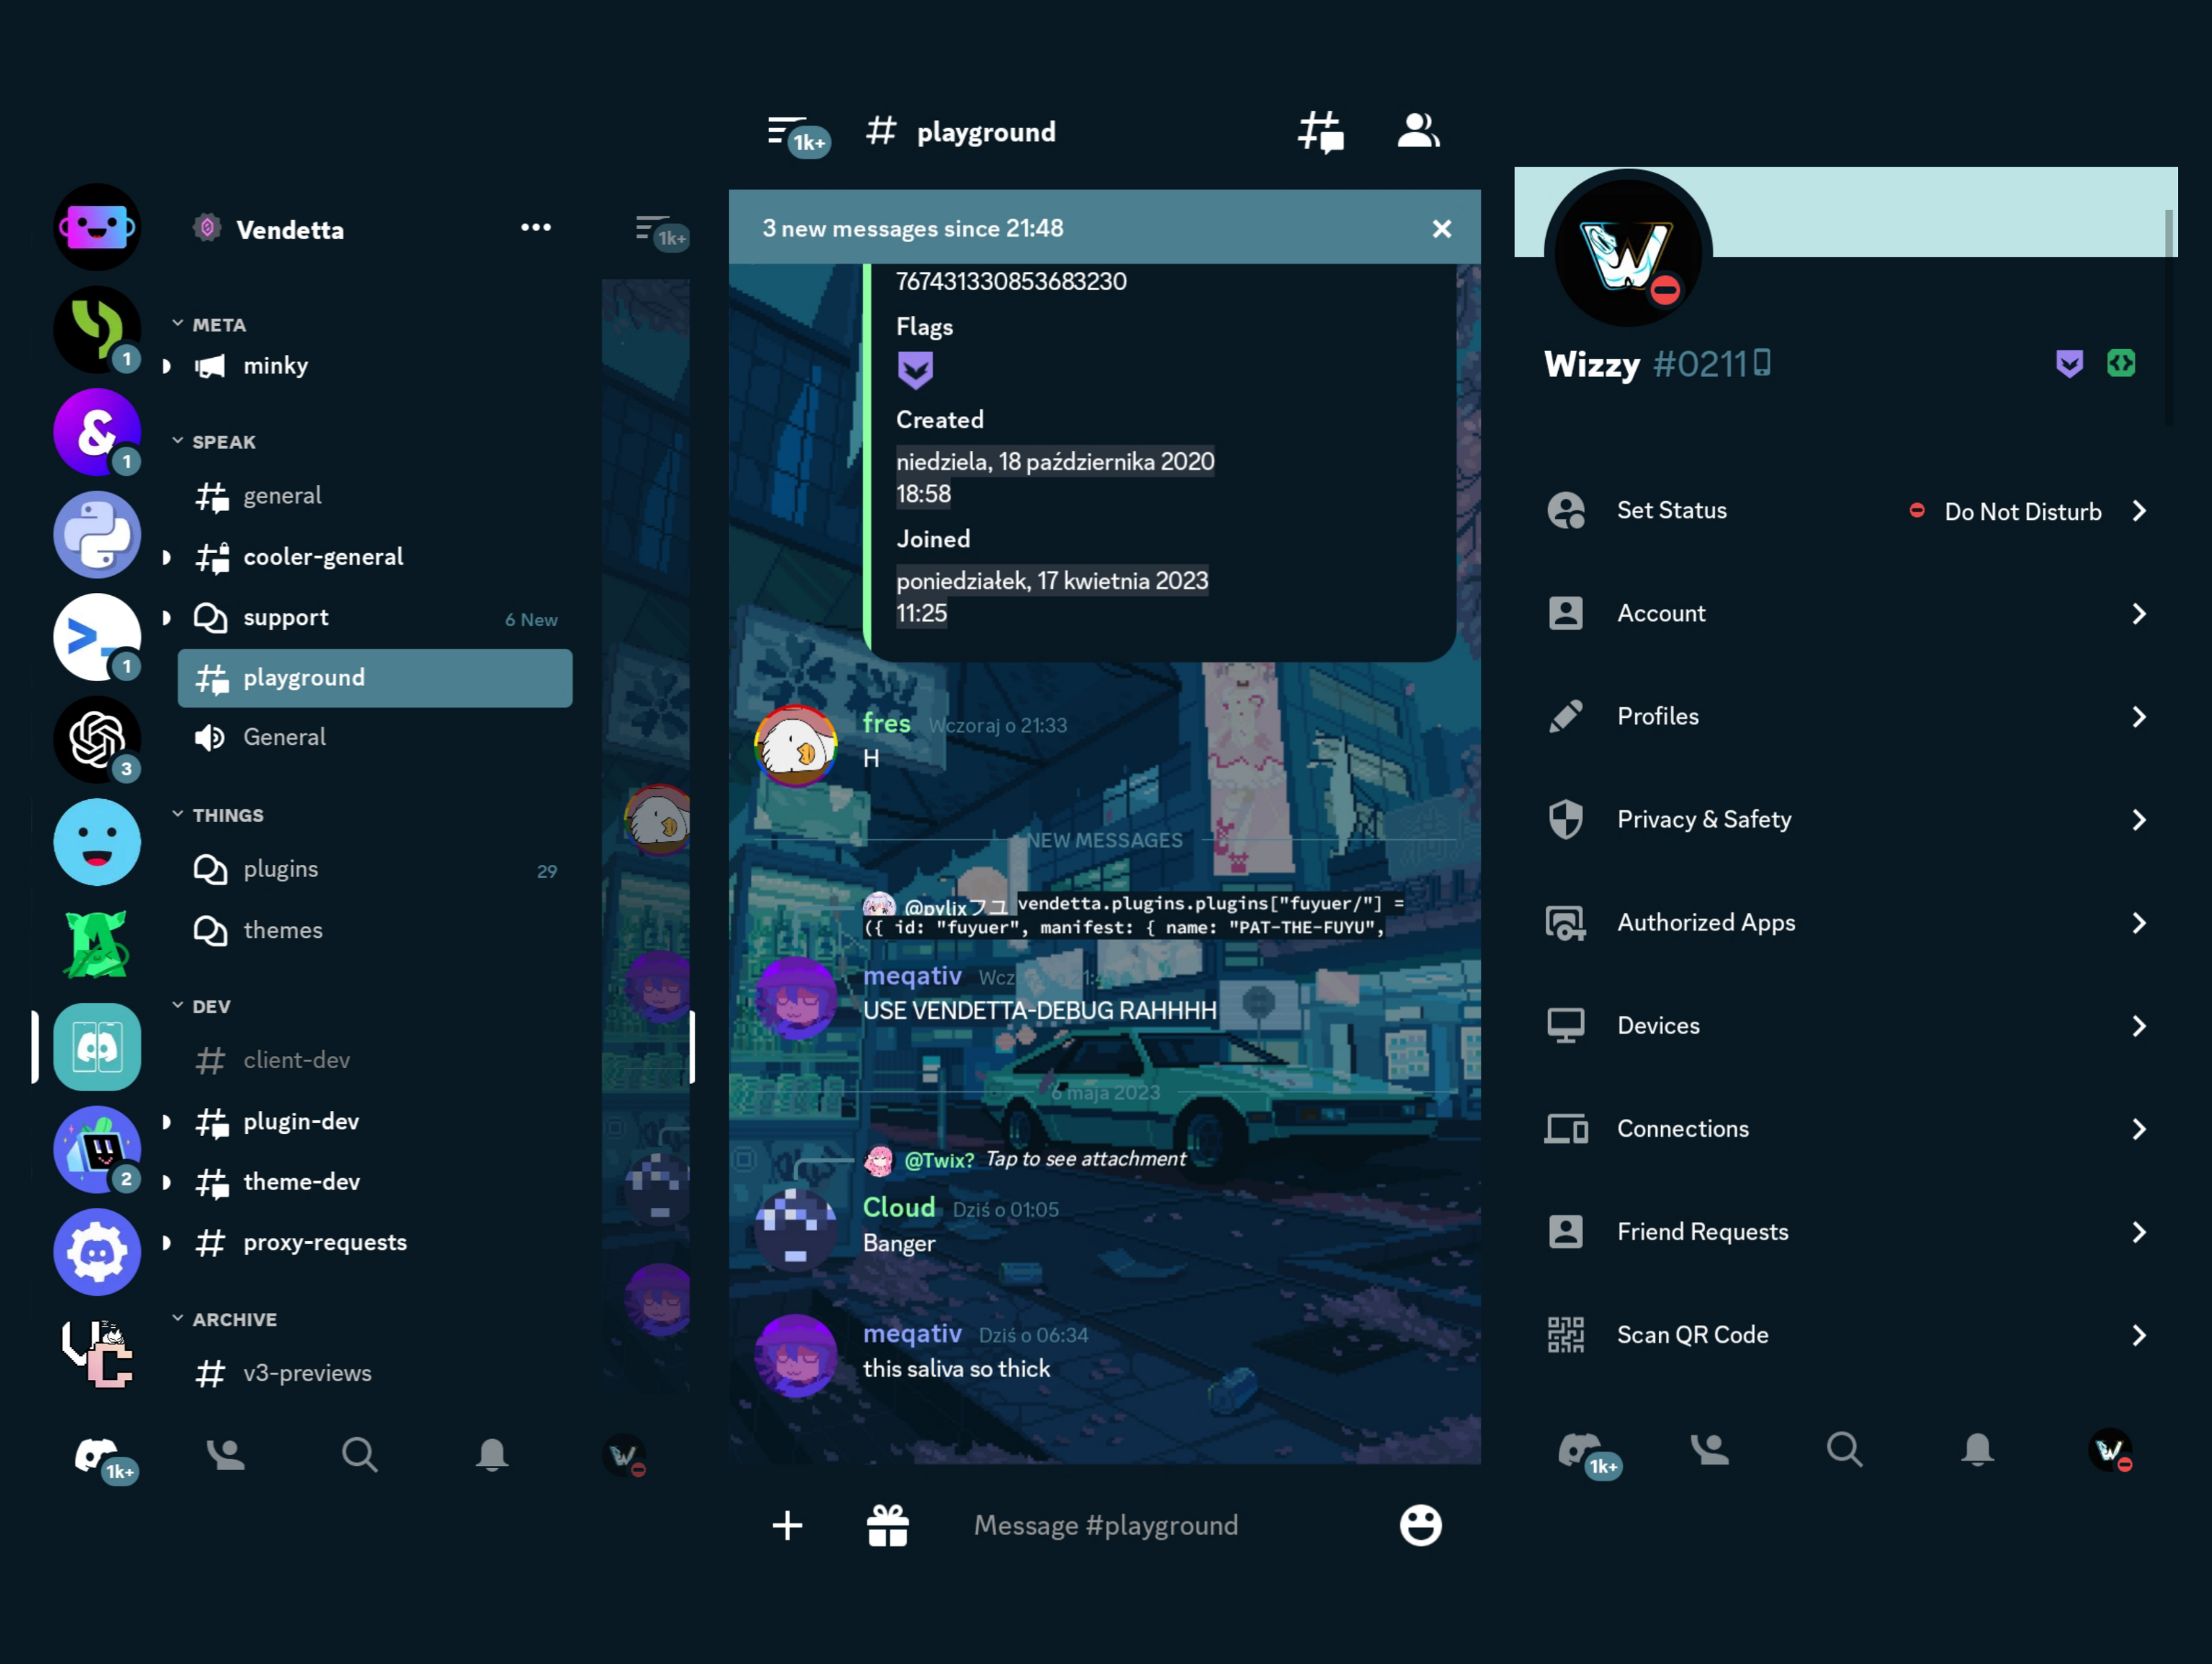Join the General voice channel
This screenshot has height=1664, width=2212.
(x=285, y=737)
